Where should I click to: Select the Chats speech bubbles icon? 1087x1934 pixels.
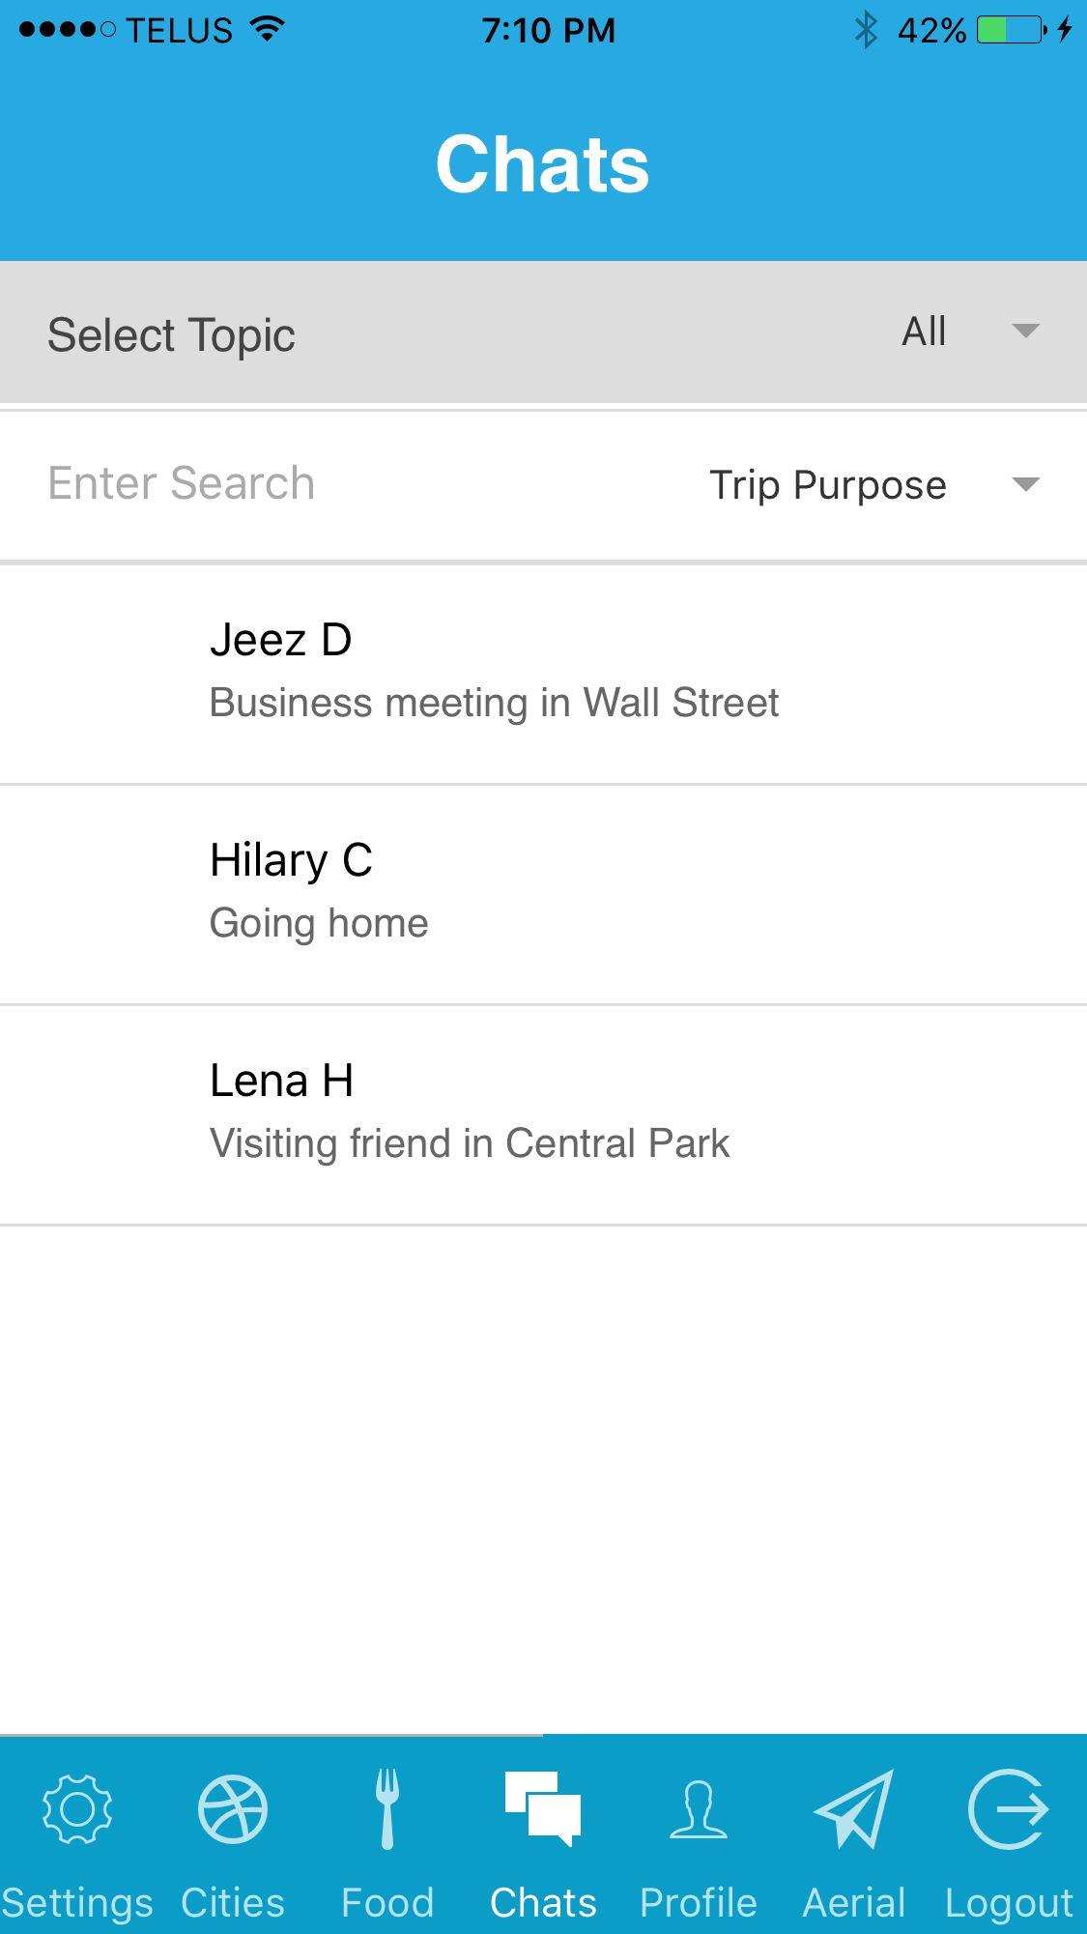click(x=543, y=1807)
